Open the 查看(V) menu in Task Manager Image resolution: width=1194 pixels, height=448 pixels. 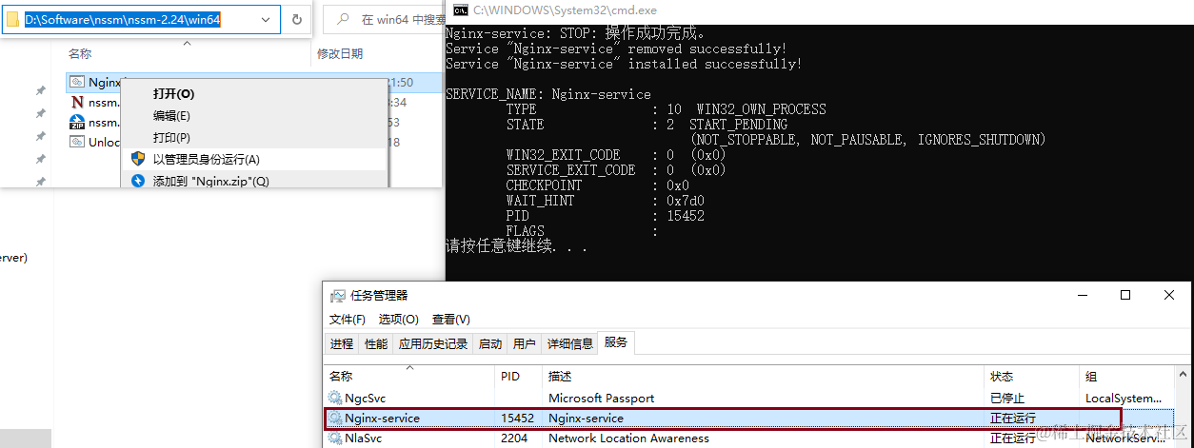(x=450, y=320)
